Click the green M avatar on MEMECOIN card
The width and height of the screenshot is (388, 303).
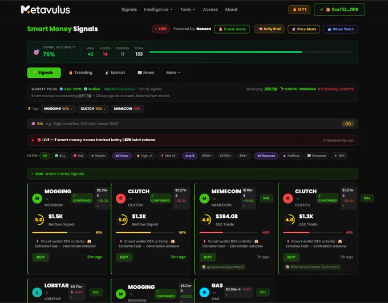point(204,198)
